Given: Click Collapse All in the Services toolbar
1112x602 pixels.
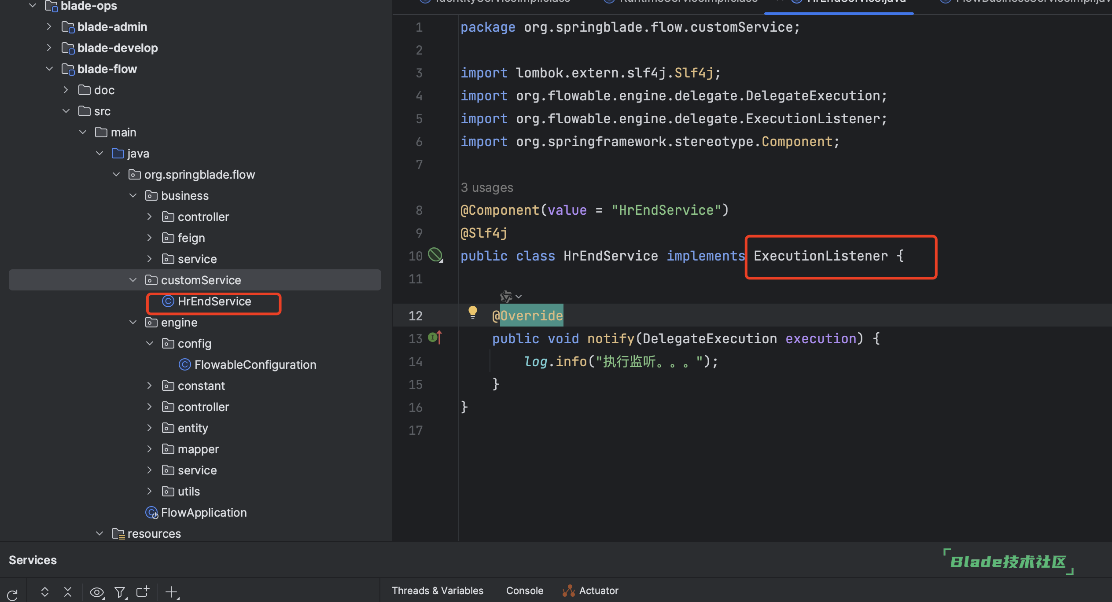Looking at the screenshot, I should [68, 592].
